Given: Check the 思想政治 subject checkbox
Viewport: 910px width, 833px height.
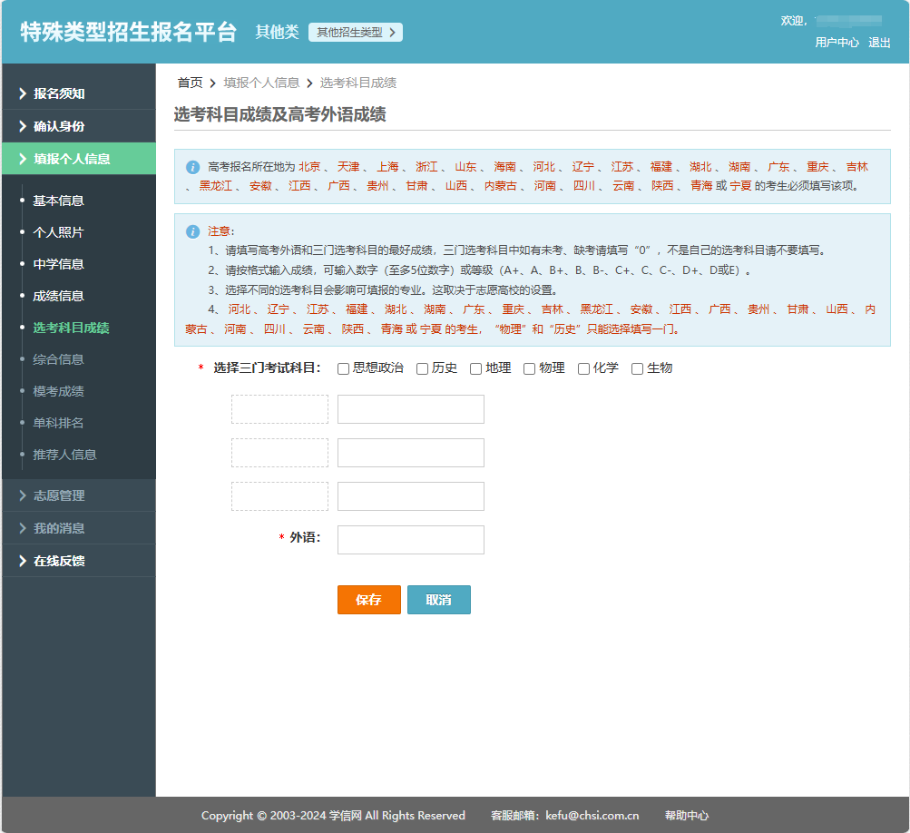Looking at the screenshot, I should 343,368.
